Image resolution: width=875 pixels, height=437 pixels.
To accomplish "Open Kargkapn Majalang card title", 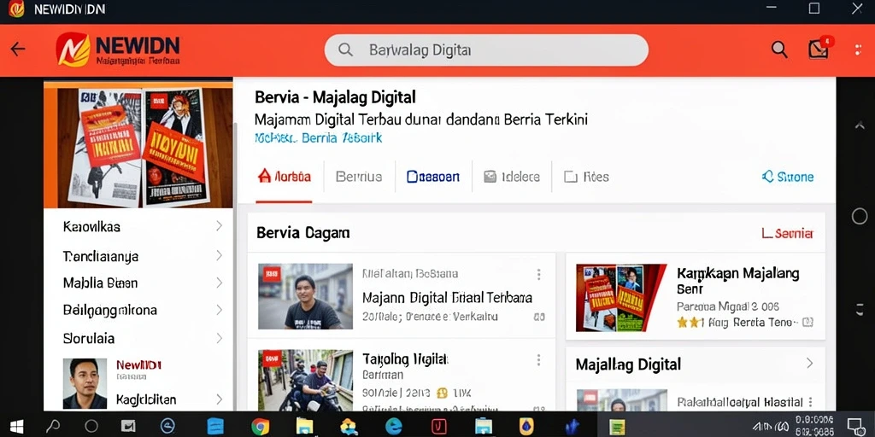I will pos(737,281).
